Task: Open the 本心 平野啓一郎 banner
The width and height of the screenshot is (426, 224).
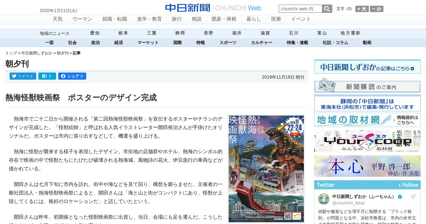Action: (x=367, y=166)
